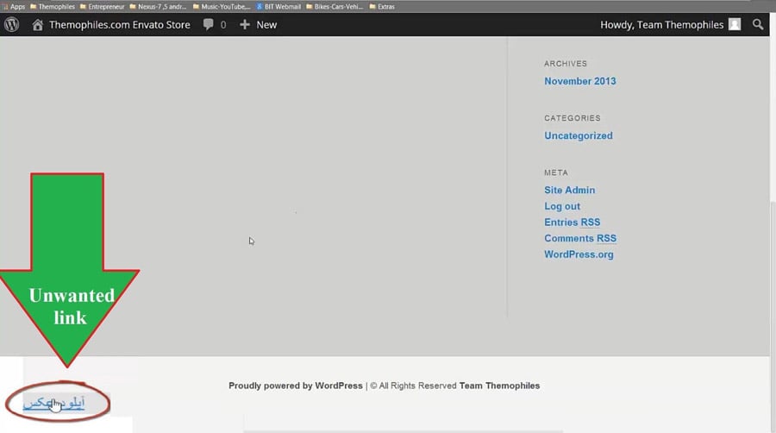The height and width of the screenshot is (433, 776).
Task: Open the Howdy, Team Themophiles menu
Action: pyautogui.click(x=661, y=25)
